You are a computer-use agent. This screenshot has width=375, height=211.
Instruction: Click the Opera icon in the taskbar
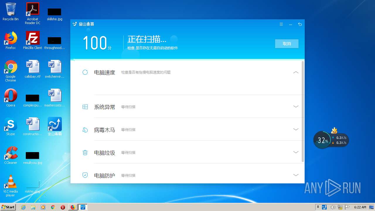[63, 207]
